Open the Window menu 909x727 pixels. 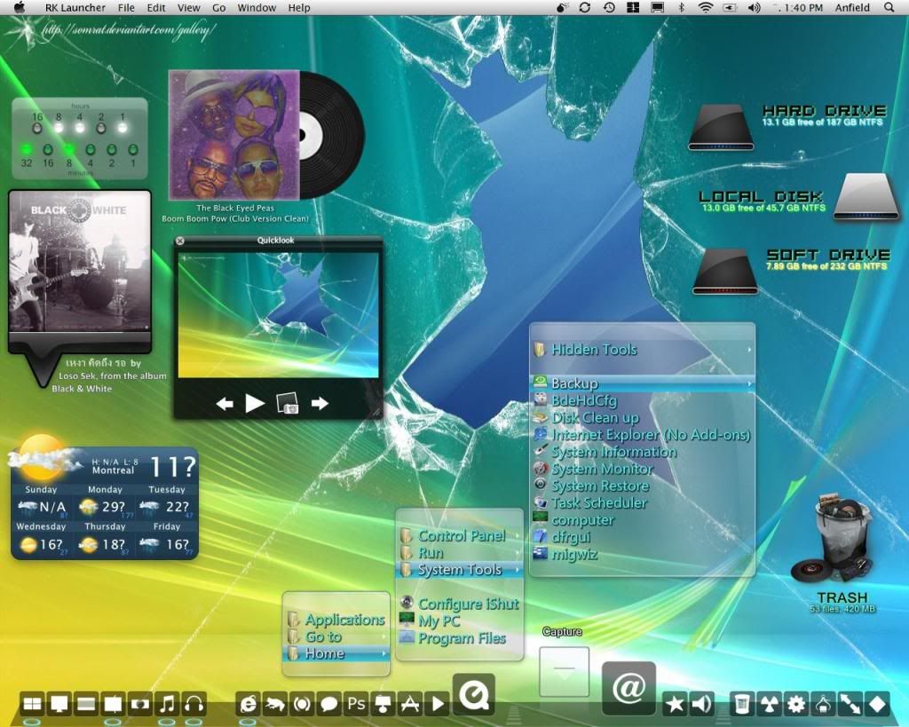click(x=257, y=7)
